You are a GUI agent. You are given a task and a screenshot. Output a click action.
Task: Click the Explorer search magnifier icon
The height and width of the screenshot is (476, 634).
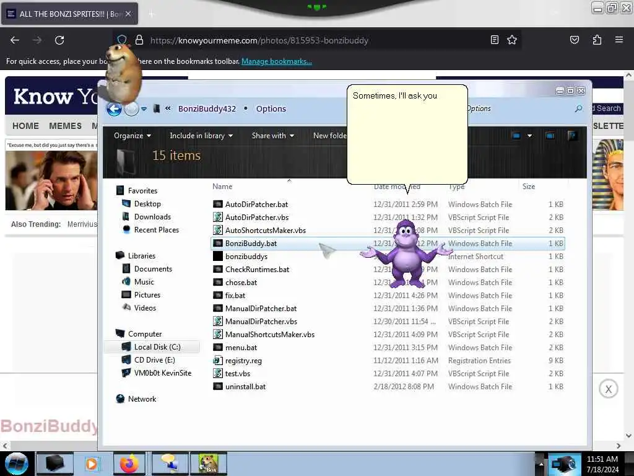(x=579, y=108)
